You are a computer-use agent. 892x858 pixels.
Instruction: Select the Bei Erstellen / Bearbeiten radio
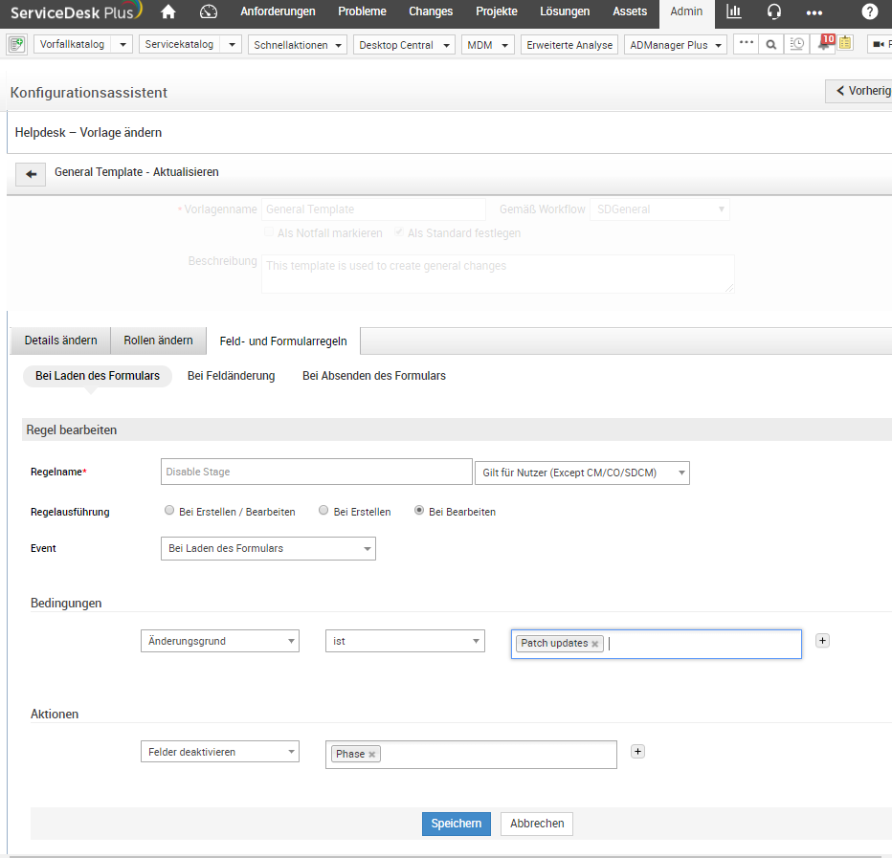coord(169,511)
